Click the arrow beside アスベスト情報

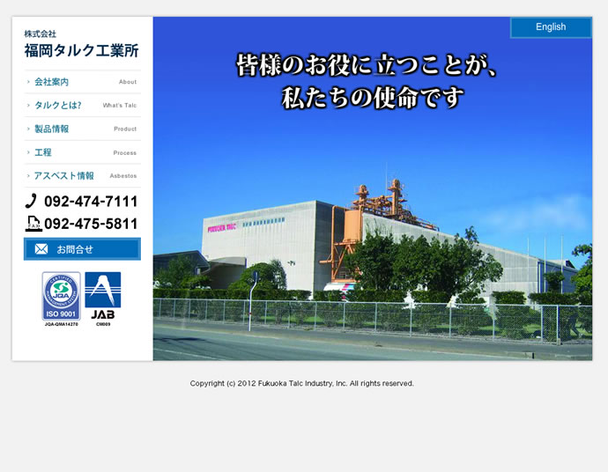click(x=28, y=176)
